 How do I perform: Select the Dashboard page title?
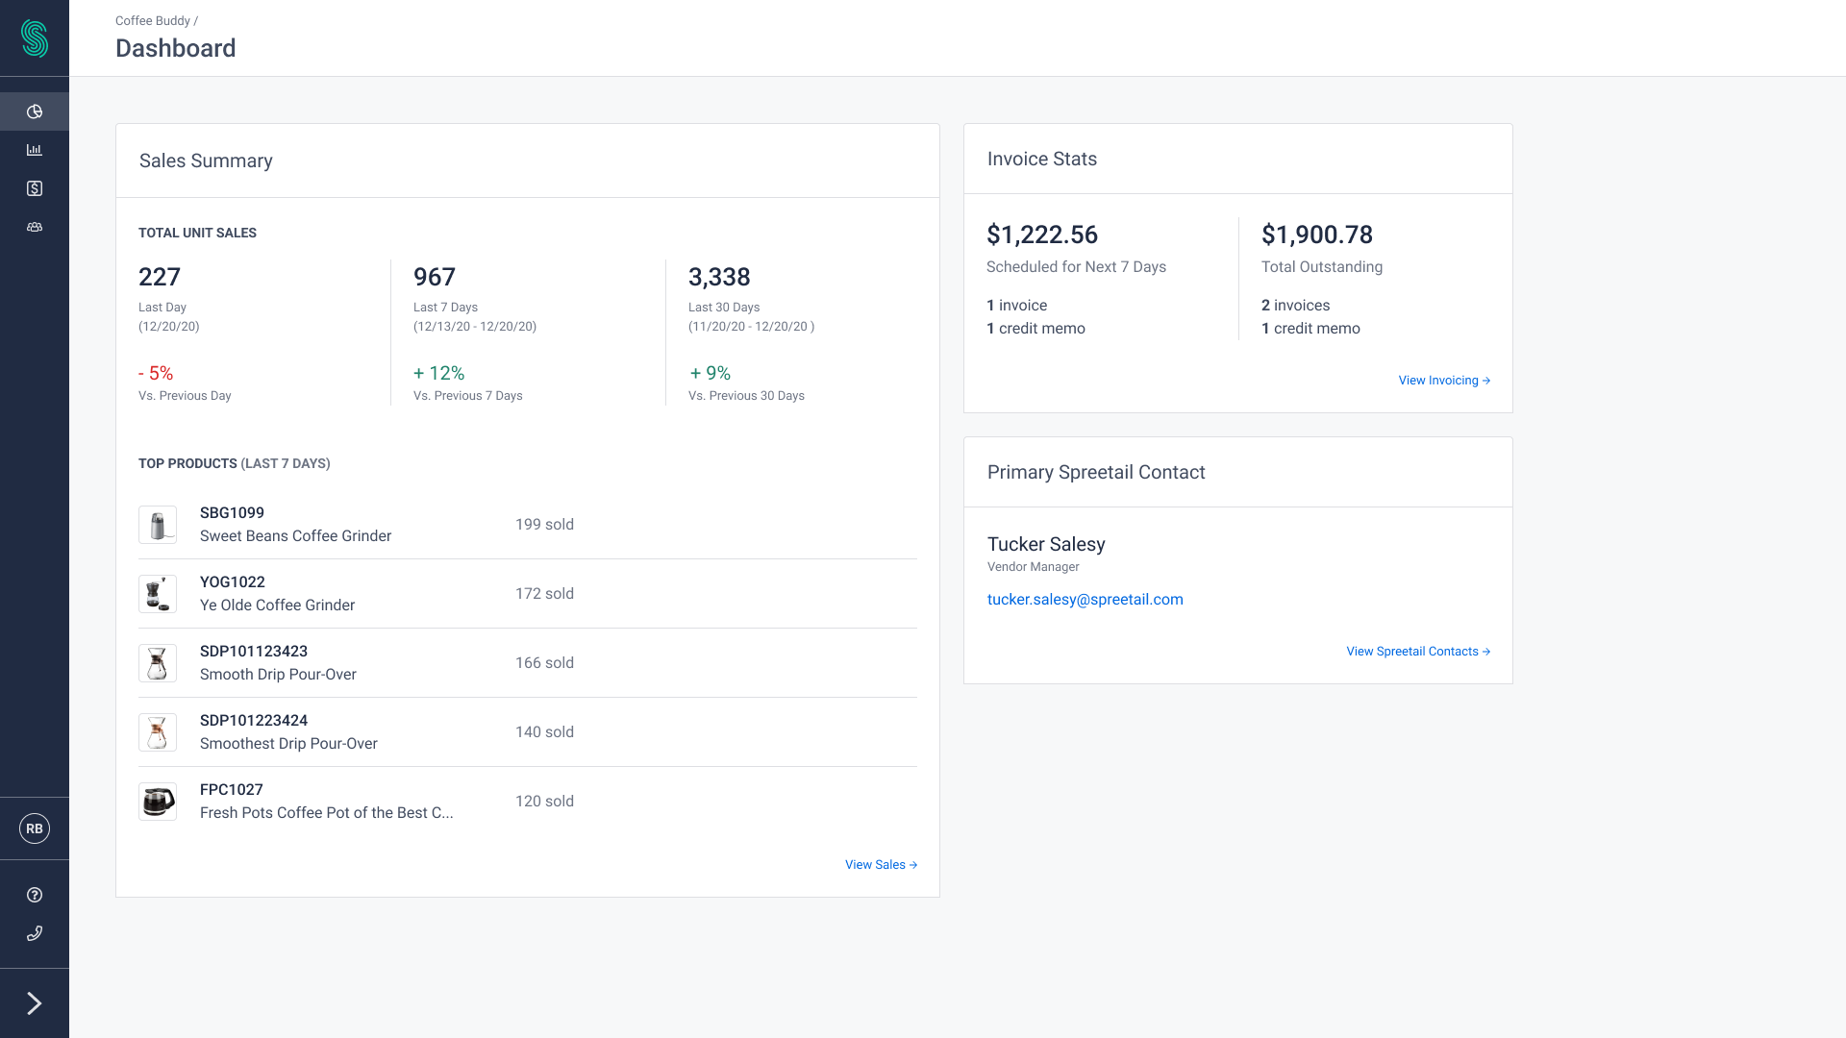pyautogui.click(x=175, y=48)
